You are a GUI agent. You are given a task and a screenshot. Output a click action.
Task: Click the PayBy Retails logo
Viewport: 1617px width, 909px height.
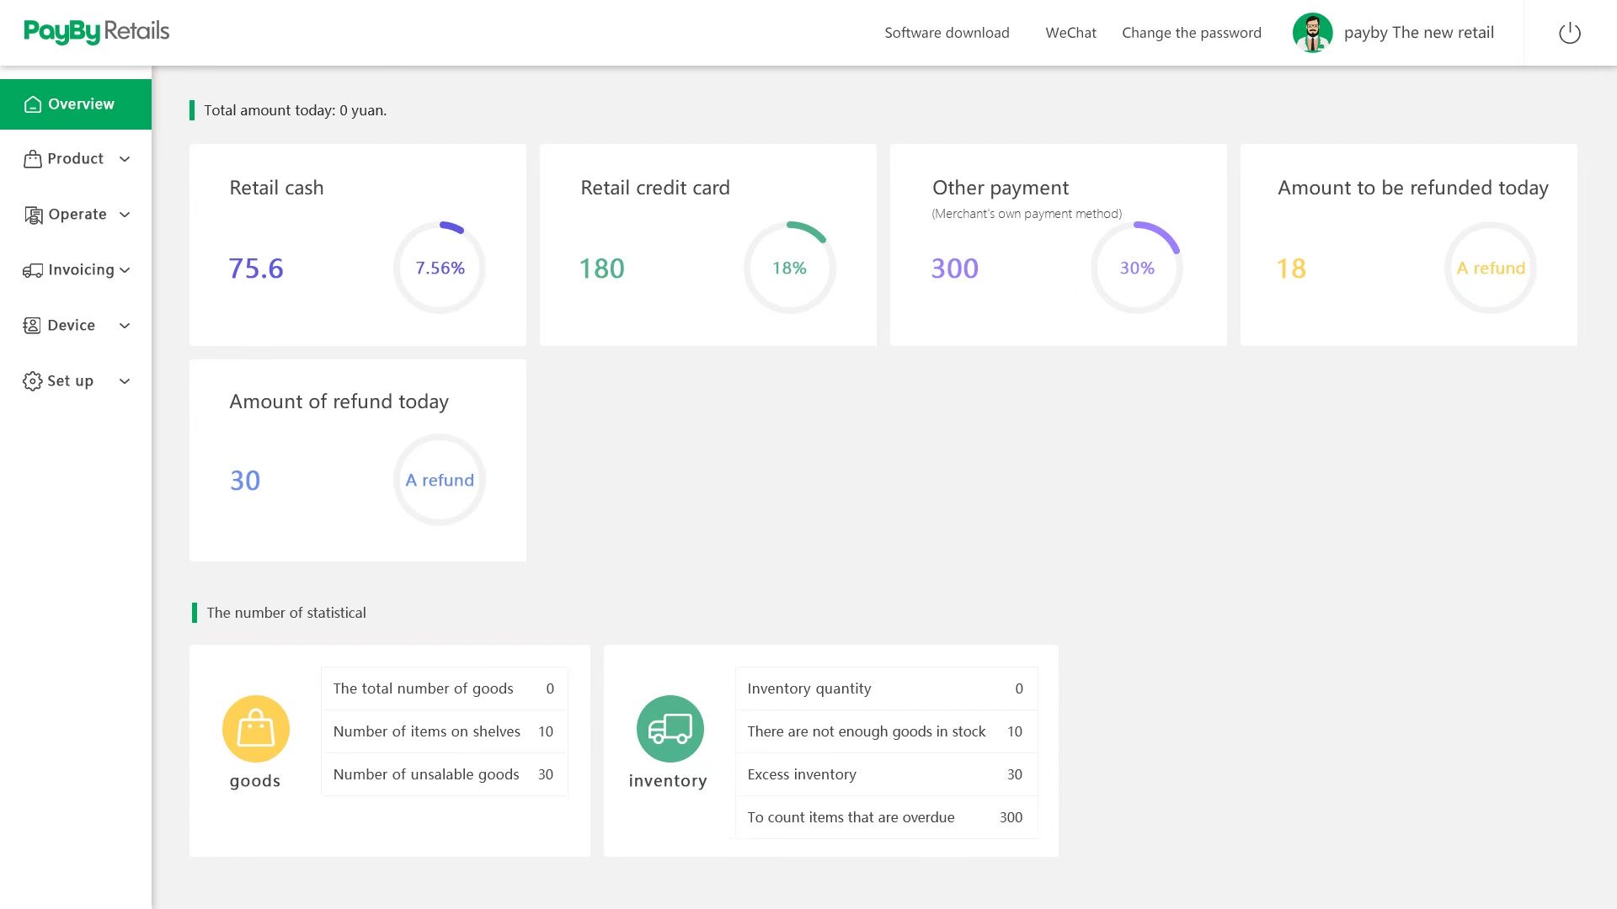click(x=96, y=32)
